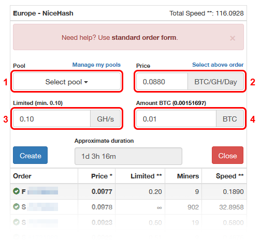This screenshot has width=260, height=241.
Task: Click the Manage my pools link
Action: tap(96, 65)
